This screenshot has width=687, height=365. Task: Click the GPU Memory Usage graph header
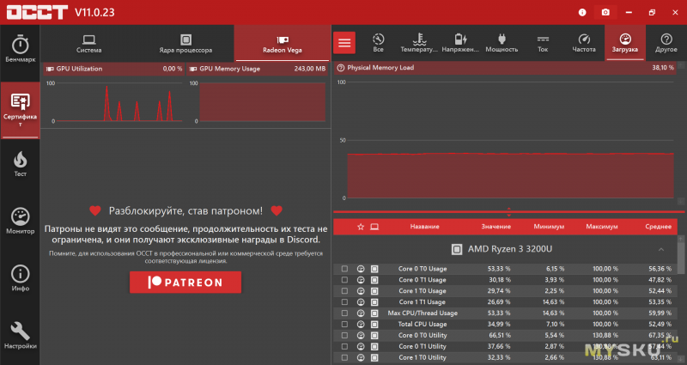(257, 69)
